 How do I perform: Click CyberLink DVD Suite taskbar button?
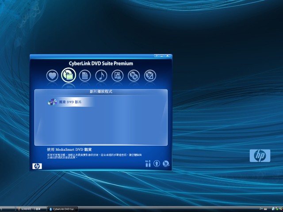[63, 209]
